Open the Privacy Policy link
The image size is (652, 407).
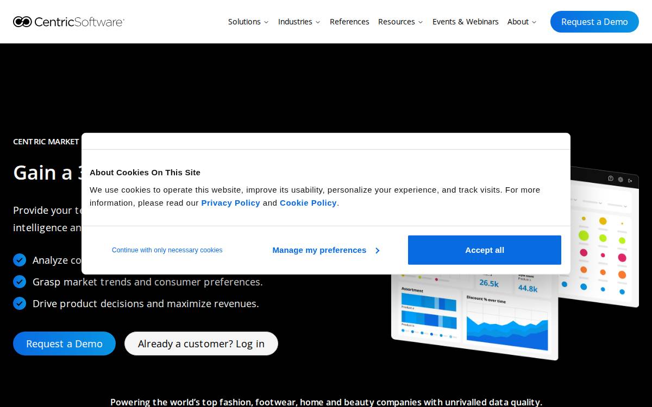(231, 203)
